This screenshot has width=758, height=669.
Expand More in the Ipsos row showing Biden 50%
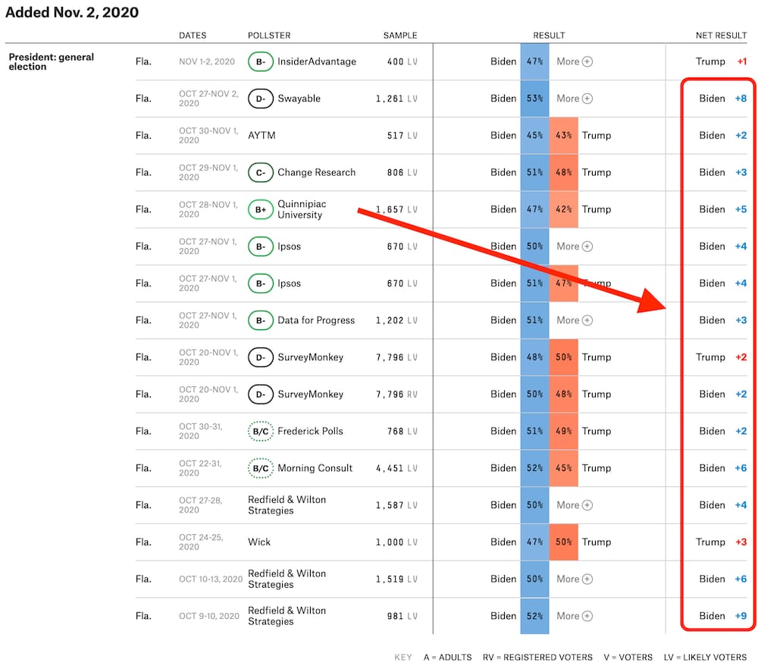pyautogui.click(x=575, y=247)
